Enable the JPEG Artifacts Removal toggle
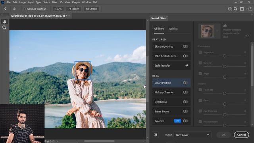The height and width of the screenshot is (143, 254). 185,56
